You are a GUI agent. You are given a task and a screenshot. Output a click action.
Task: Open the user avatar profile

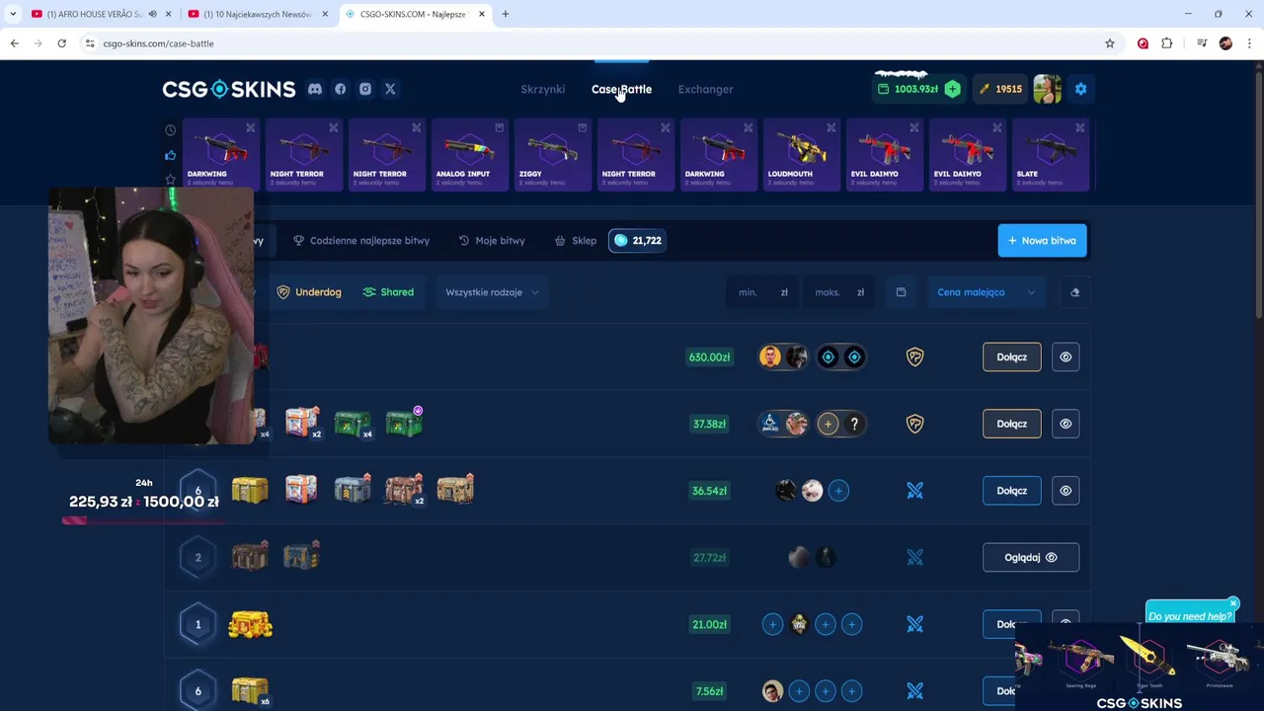tap(1047, 89)
